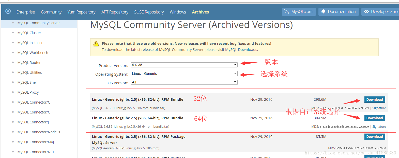Open MySQL Connector/NET in sidebar
The image size is (399, 158).
point(36,152)
